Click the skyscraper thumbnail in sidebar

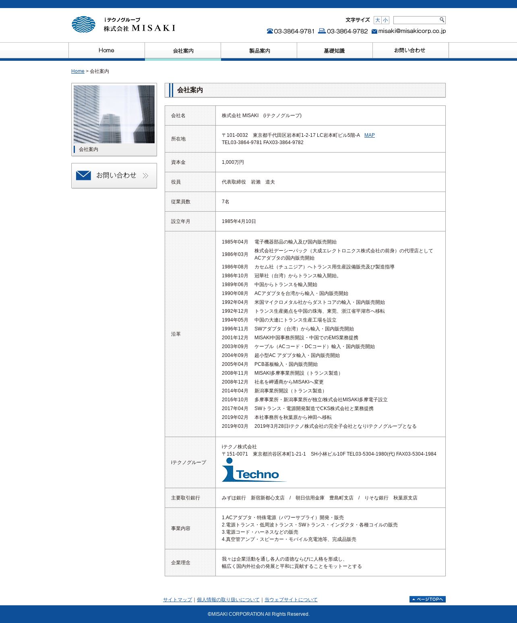pyautogui.click(x=114, y=114)
